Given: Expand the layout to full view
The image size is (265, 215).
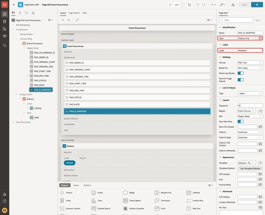Looking at the screenshot, I should 77,20.
